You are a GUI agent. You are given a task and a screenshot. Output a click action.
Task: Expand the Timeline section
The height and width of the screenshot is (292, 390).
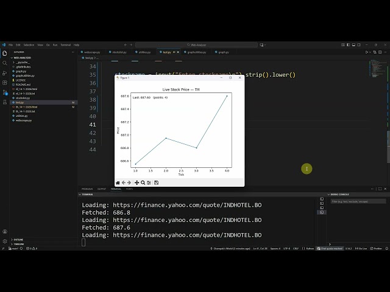pyautogui.click(x=19, y=244)
